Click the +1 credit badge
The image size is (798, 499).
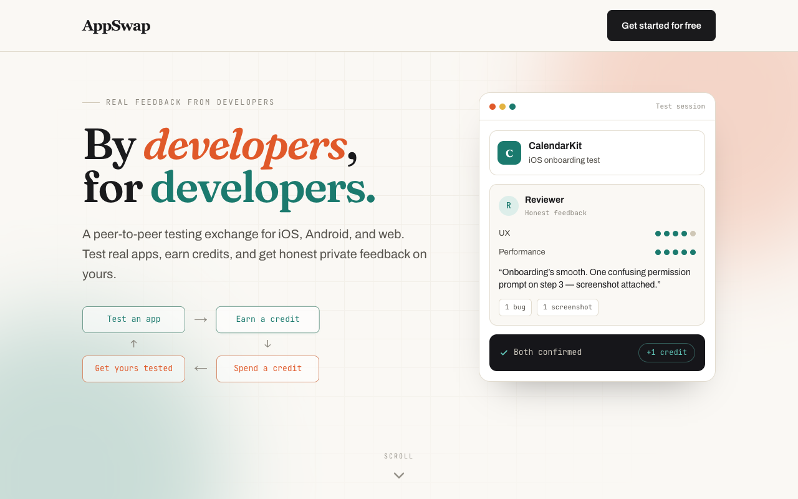[666, 352]
